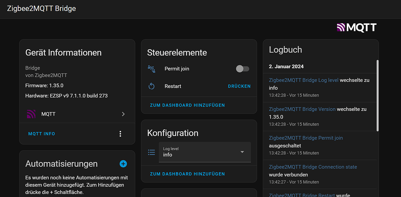Click the MQTT INFO button
This screenshot has width=401, height=197.
point(42,134)
